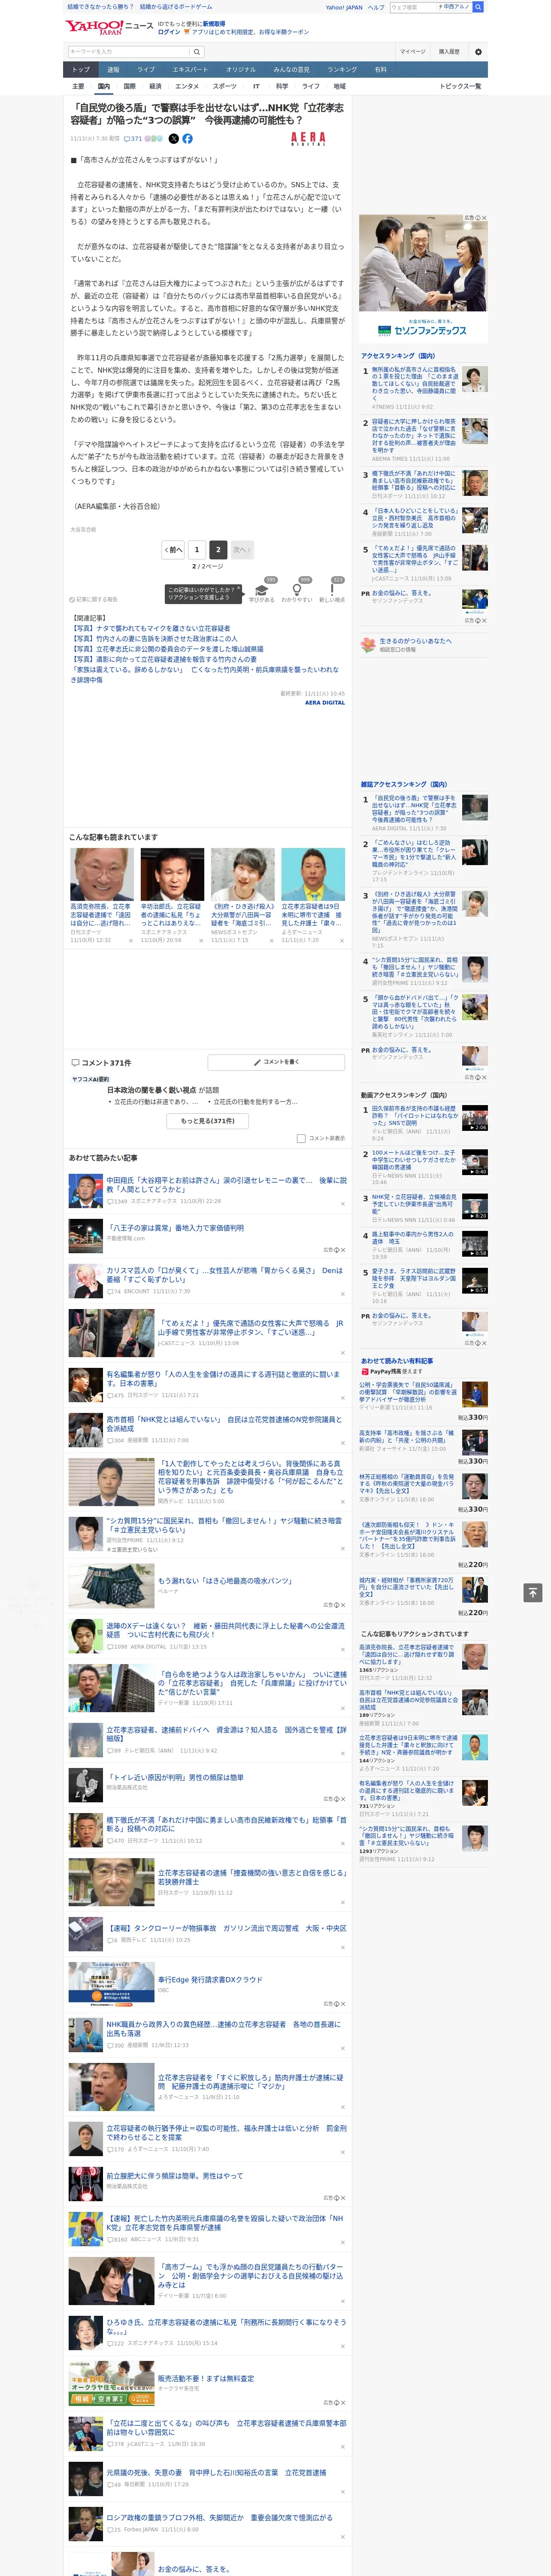The height and width of the screenshot is (2576, 551).
Task: Click the コメントを書く button
Action: (x=277, y=1062)
